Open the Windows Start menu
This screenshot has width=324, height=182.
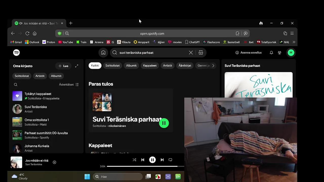(87, 177)
